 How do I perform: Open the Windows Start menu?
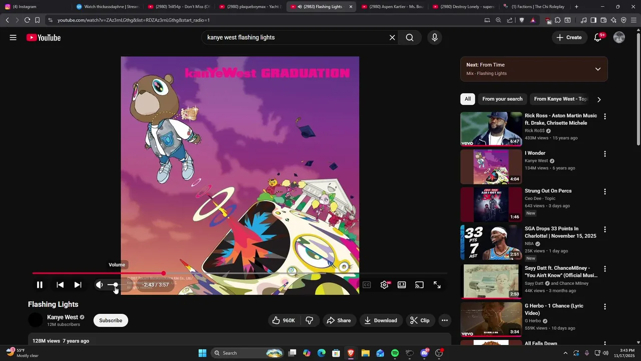[202, 353]
